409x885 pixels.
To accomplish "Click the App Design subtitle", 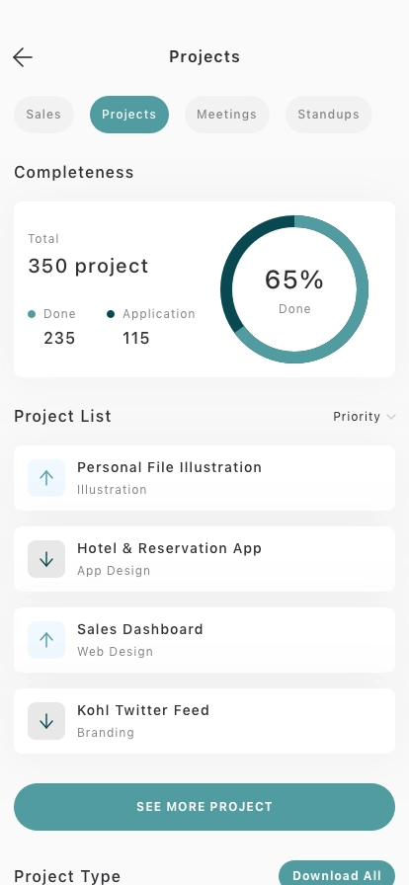I will pos(114,571).
